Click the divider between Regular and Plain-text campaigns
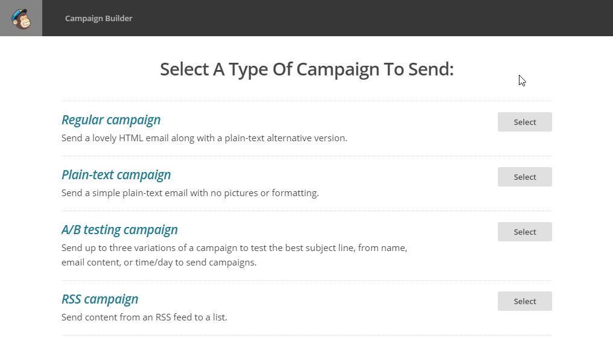 306,156
